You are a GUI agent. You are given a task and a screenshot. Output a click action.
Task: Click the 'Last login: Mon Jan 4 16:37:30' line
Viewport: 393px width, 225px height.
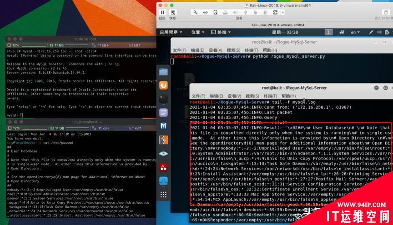click(x=49, y=134)
